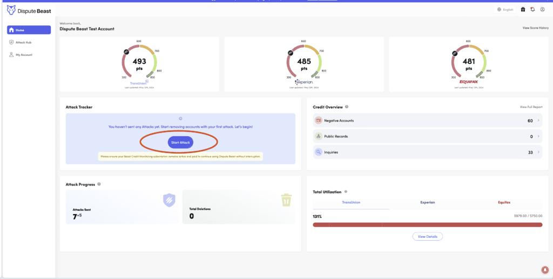Go to My Account in sidebar
Screen dimensions: 553x279
24,55
